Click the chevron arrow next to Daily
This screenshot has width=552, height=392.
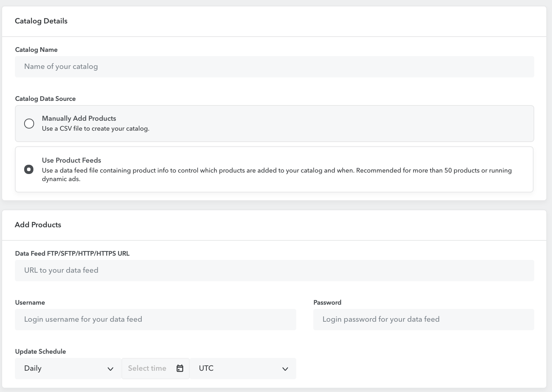tap(110, 369)
